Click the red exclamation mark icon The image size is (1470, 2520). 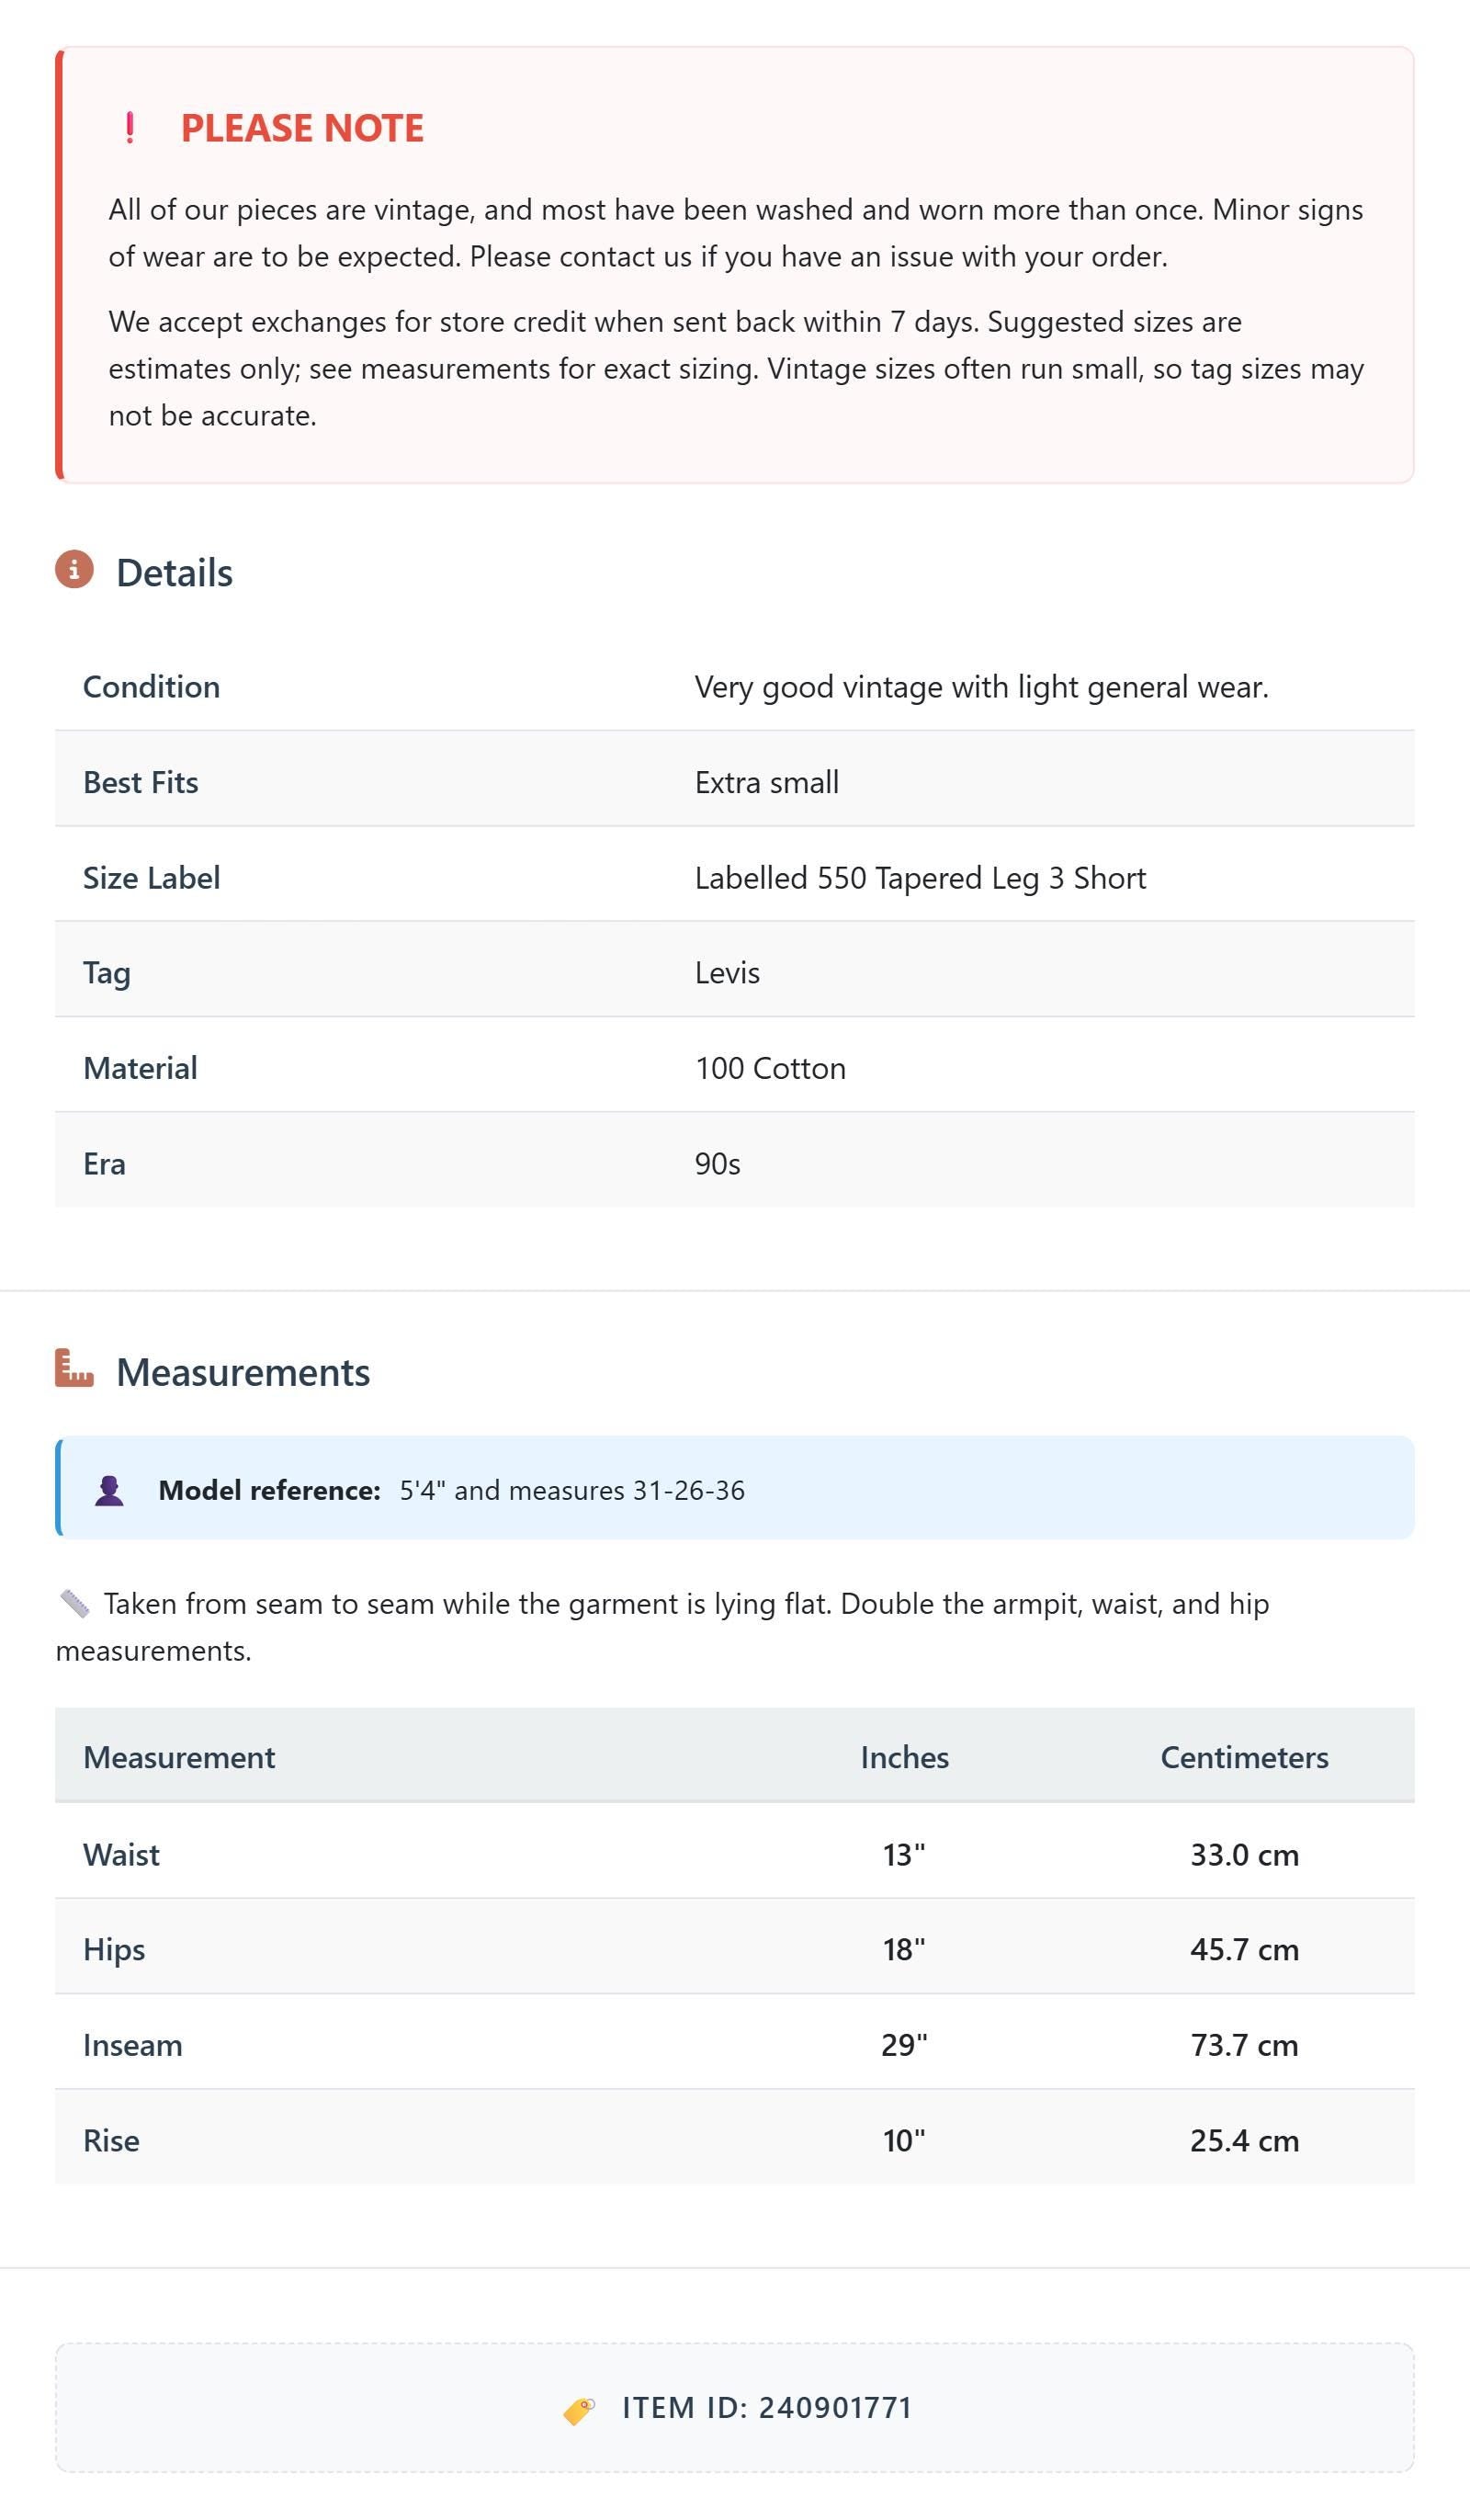coord(129,128)
